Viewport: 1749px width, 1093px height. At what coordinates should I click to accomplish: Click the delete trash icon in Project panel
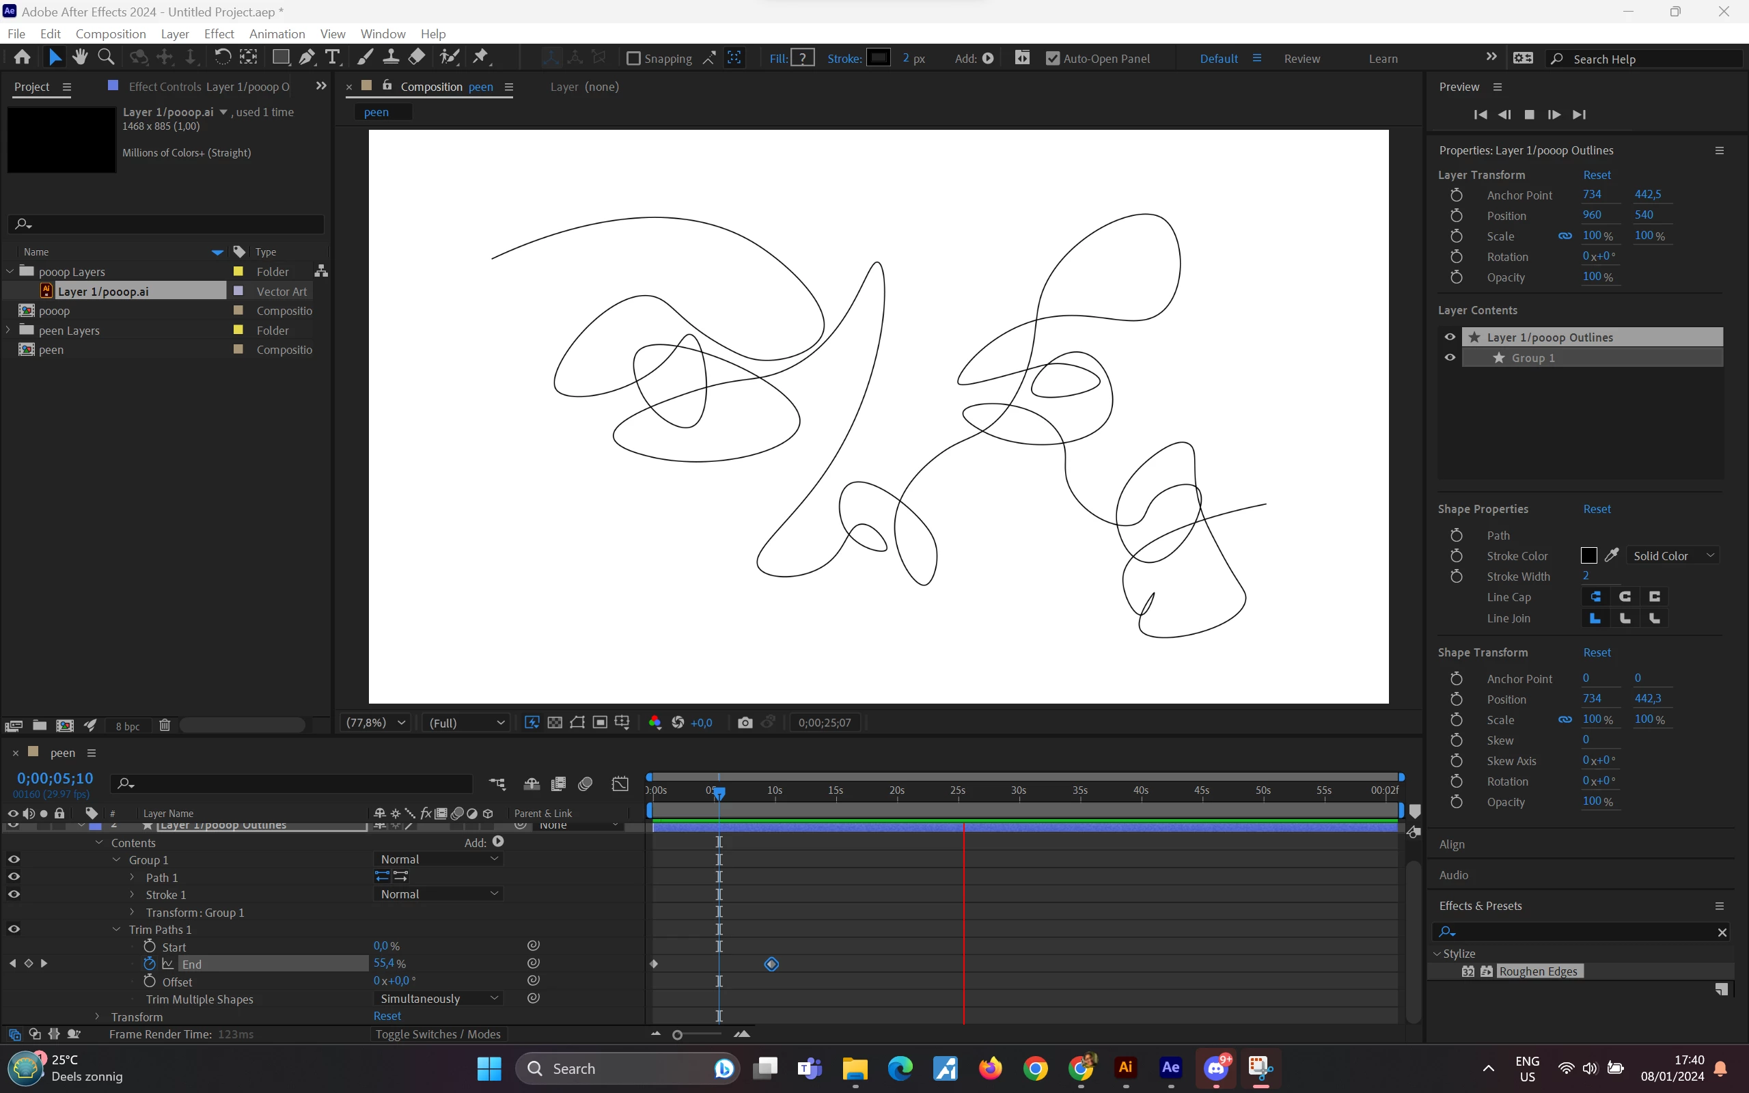[x=165, y=725]
